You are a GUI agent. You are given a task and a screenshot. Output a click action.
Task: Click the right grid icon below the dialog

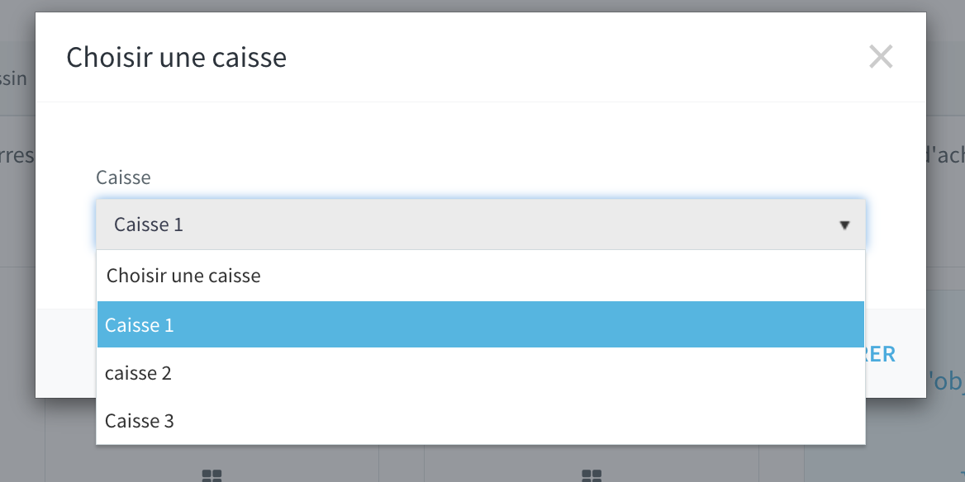[592, 475]
